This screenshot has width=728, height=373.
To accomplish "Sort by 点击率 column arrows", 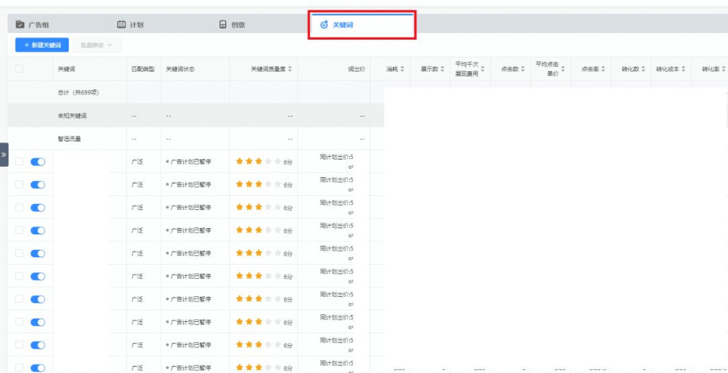I will (603, 69).
